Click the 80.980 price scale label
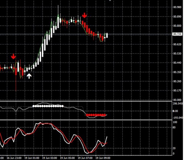The image size is (184, 160). 177,7
